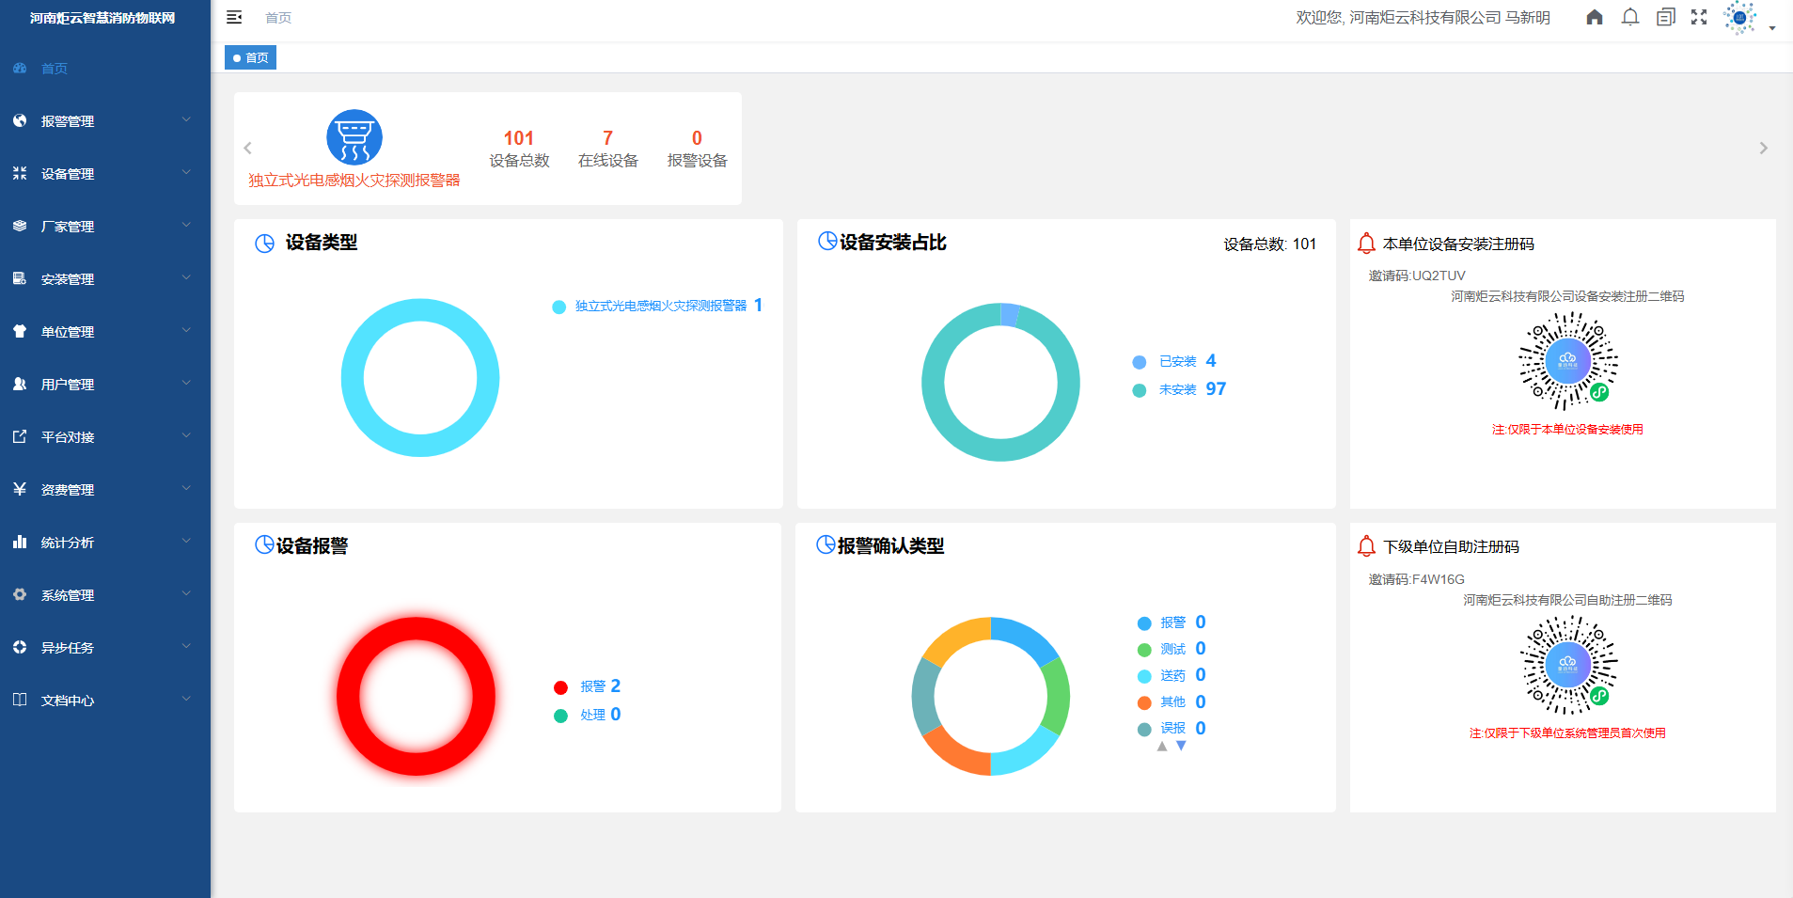1793x898 pixels.
Task: Toggle 已安装 legend in installation chart
Action: pos(1176,362)
